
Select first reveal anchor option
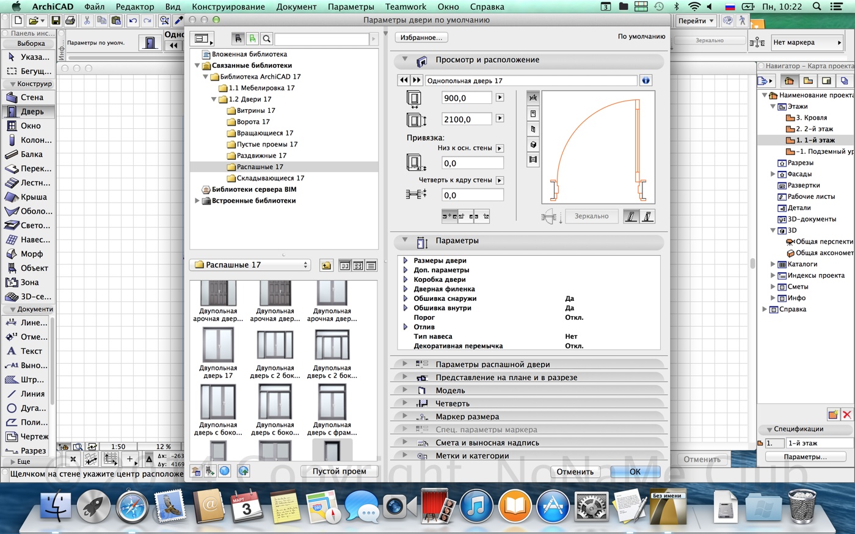449,216
